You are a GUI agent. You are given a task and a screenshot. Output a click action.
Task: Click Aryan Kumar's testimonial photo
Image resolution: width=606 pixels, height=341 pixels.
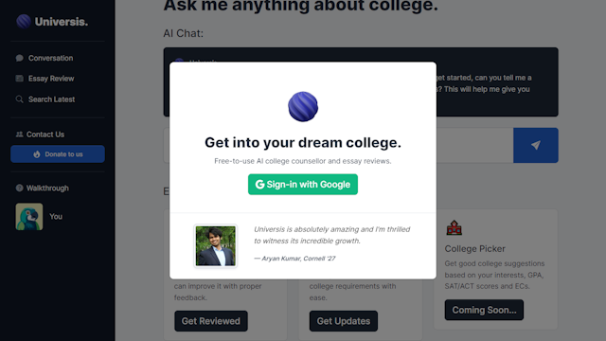tap(216, 246)
